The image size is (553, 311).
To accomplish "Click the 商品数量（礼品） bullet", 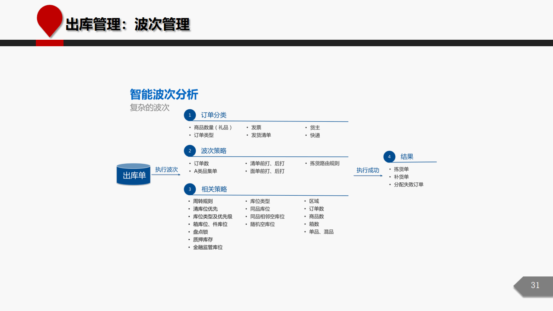I will click(213, 128).
